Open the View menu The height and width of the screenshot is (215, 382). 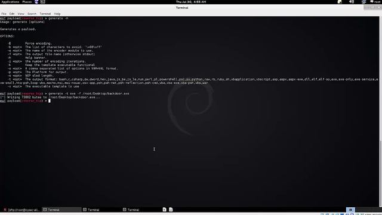click(x=21, y=14)
